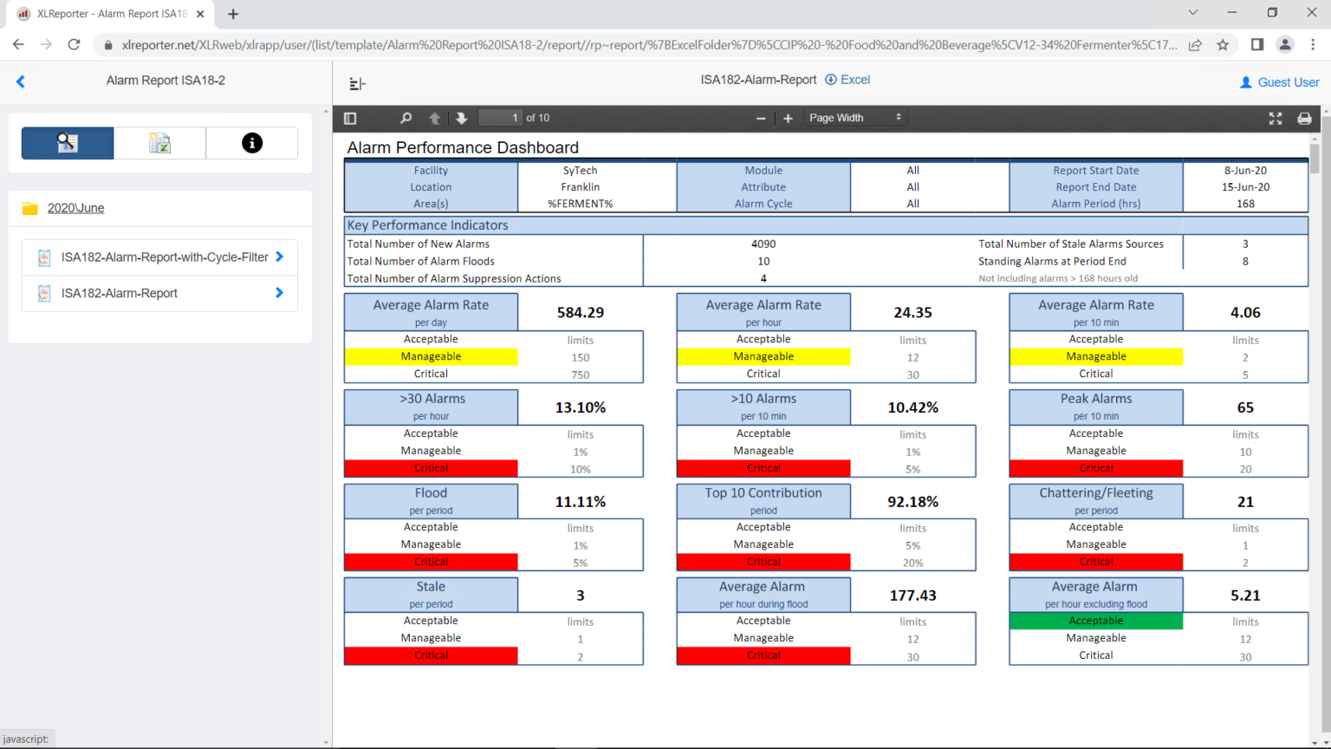
Task: Click the find magnifier in PDF toolbar
Action: [x=406, y=118]
